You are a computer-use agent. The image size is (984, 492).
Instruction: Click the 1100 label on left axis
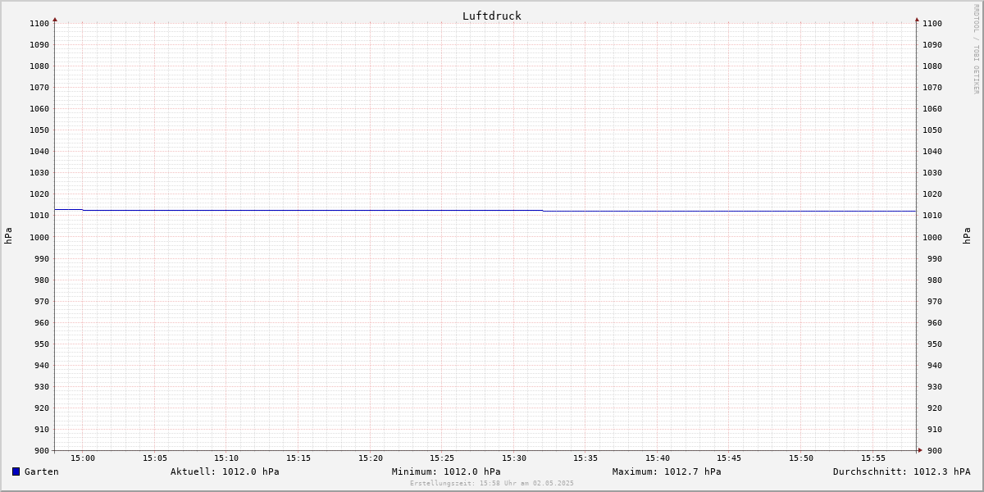click(x=39, y=23)
